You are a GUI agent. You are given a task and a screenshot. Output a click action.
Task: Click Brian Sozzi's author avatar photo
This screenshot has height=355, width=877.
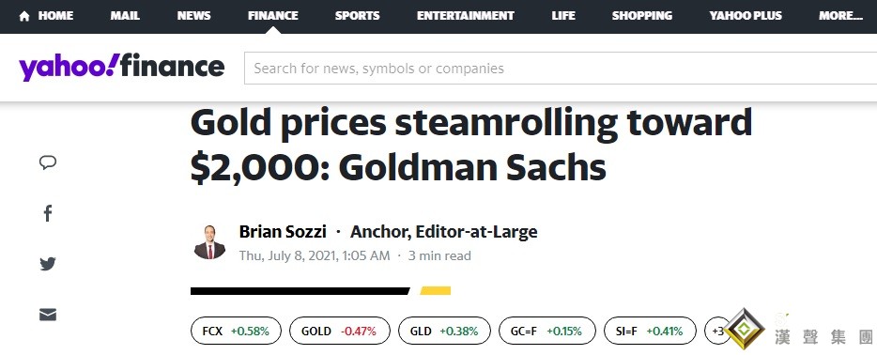[209, 242]
